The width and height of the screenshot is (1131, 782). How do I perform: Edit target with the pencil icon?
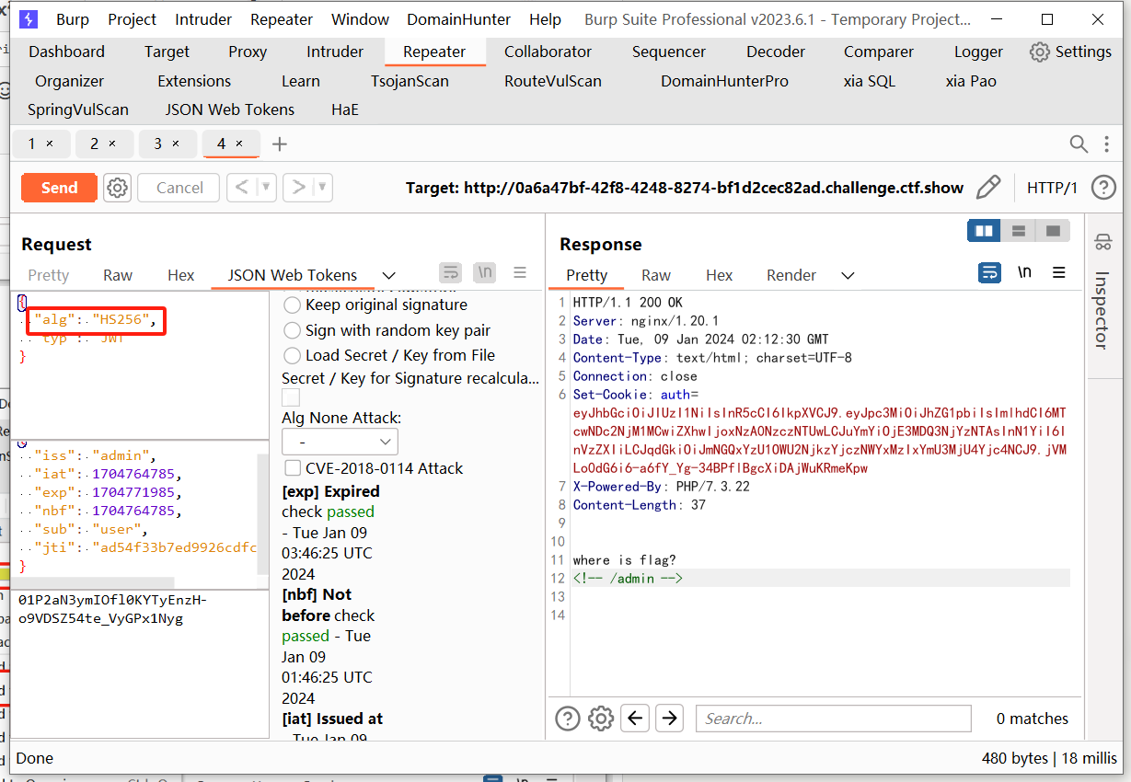[988, 188]
